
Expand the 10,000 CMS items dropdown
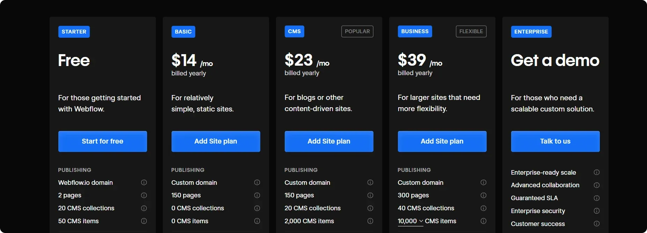410,221
